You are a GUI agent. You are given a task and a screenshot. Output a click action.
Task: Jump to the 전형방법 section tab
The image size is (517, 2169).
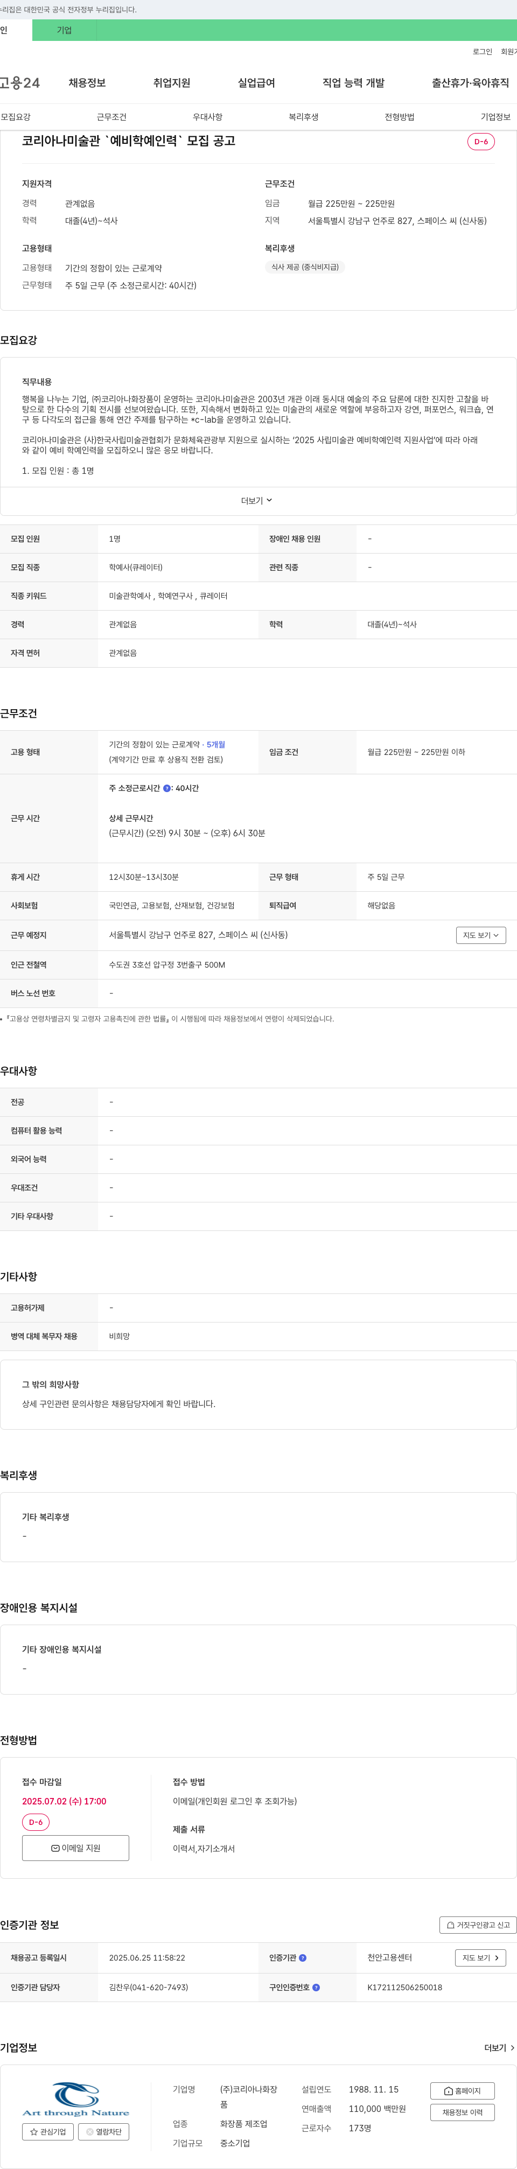[x=399, y=117]
